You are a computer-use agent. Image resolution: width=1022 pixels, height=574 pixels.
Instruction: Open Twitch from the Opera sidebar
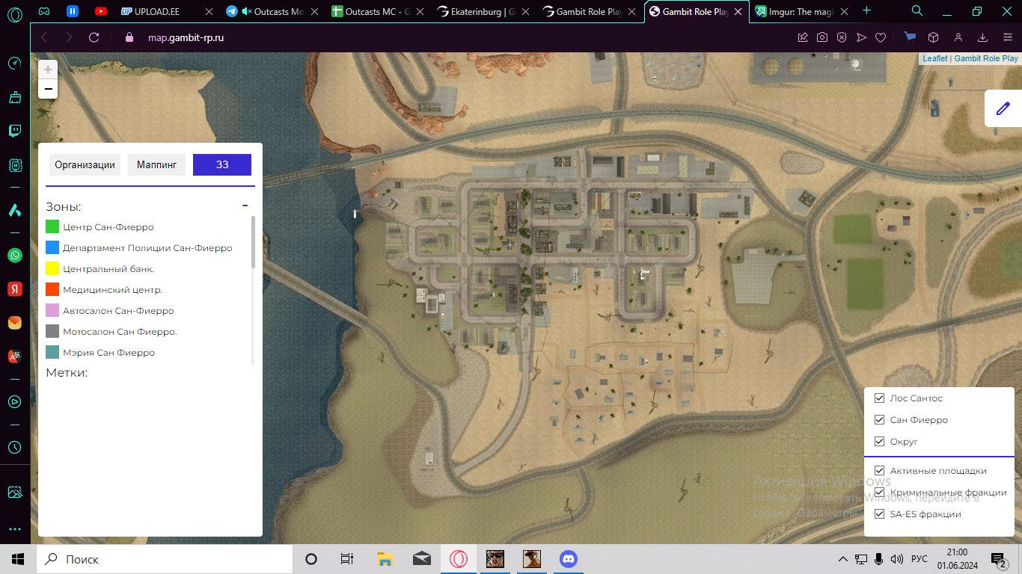pyautogui.click(x=14, y=131)
